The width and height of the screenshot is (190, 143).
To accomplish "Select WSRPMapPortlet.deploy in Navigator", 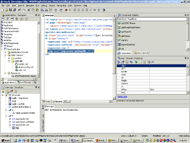I will click(24, 76).
